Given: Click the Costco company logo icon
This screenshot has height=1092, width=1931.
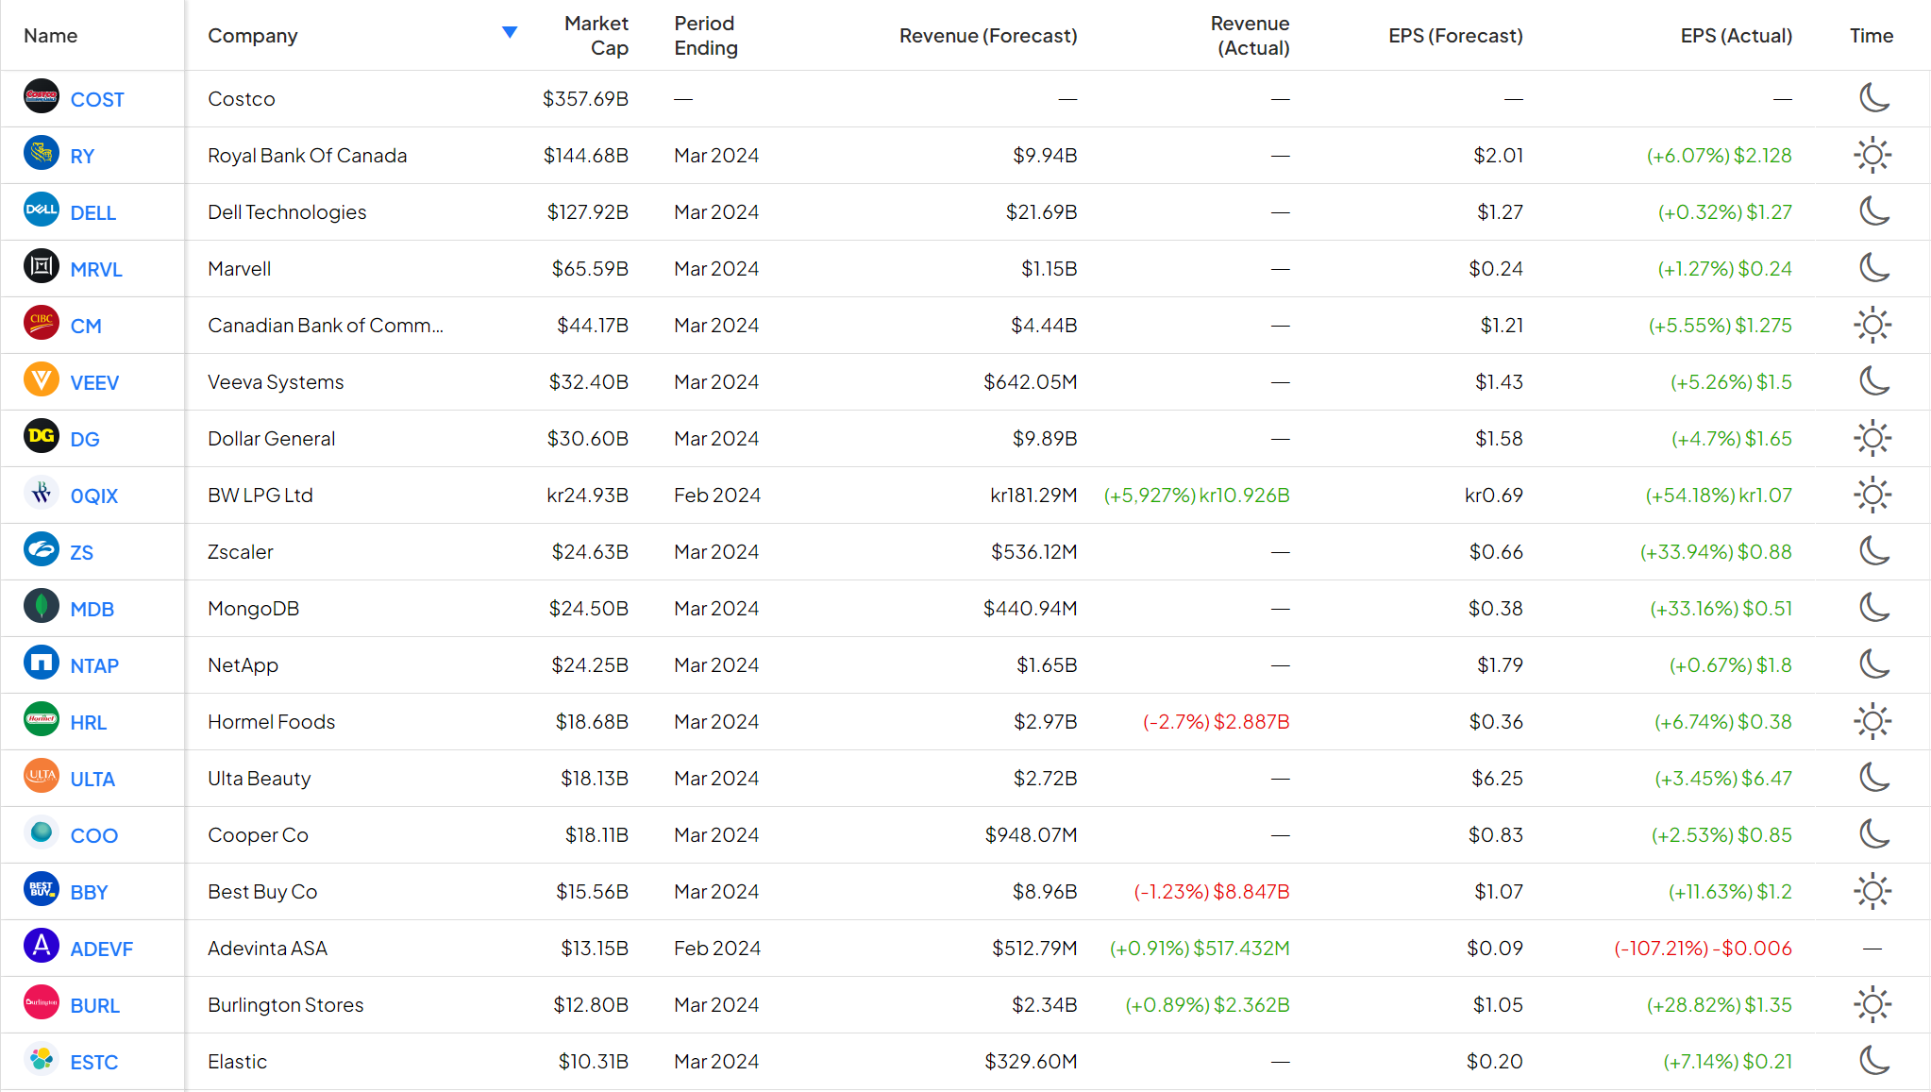Looking at the screenshot, I should coord(42,97).
